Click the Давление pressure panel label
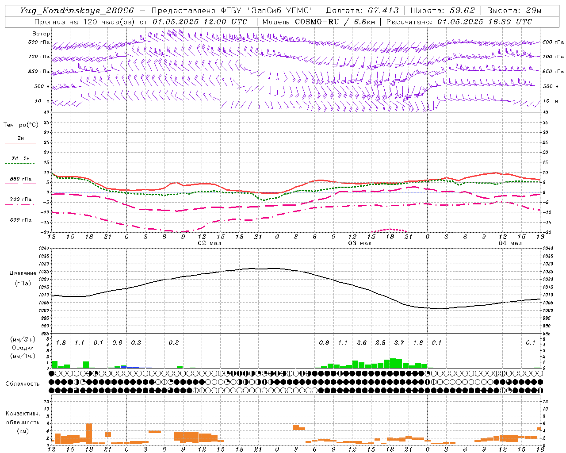Image resolution: width=566 pixels, height=453 pixels. click(x=23, y=273)
